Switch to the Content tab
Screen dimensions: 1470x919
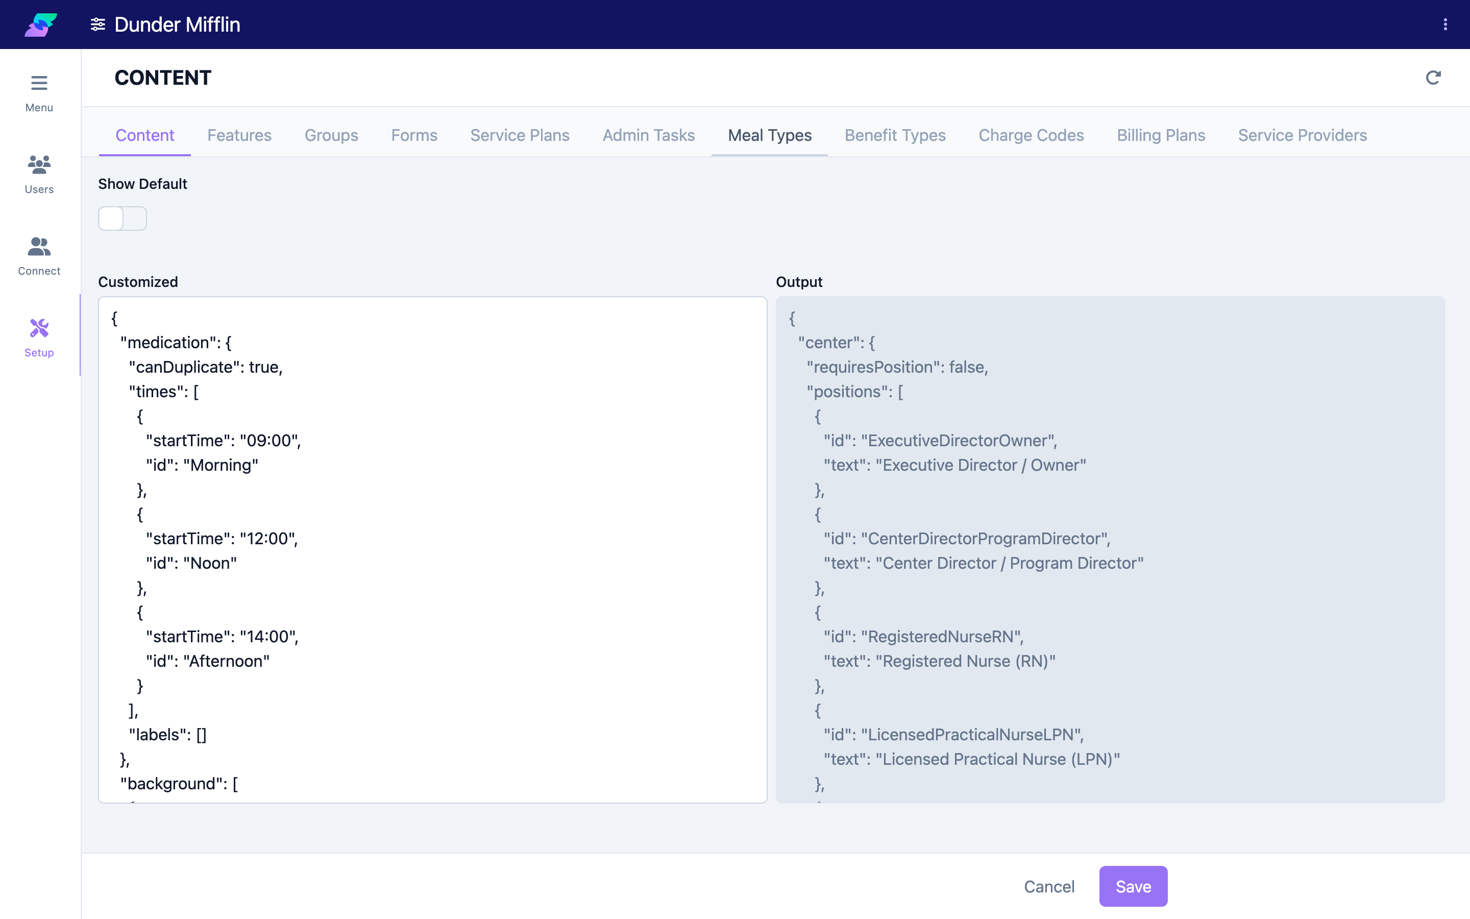point(144,135)
